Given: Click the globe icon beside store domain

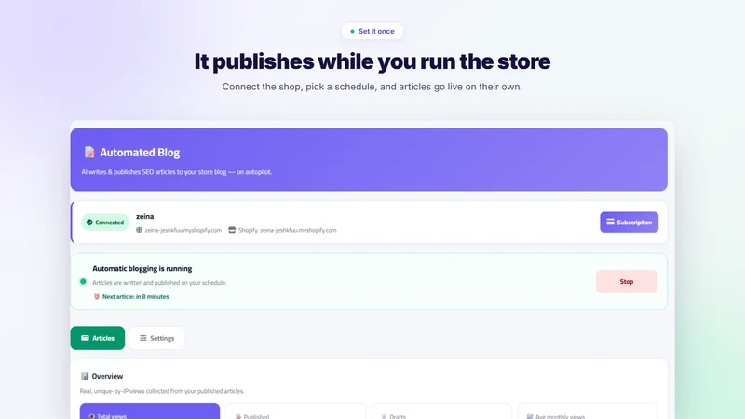Looking at the screenshot, I should [139, 230].
